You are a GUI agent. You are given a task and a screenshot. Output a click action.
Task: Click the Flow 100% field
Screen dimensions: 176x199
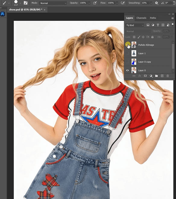coord(111,3)
